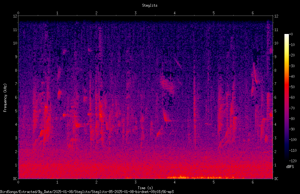The width and height of the screenshot is (300, 194).
Task: Click the 12 kHz label on left axis
Action: click(15, 16)
